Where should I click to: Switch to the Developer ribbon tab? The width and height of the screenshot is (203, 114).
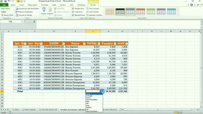(82, 5)
